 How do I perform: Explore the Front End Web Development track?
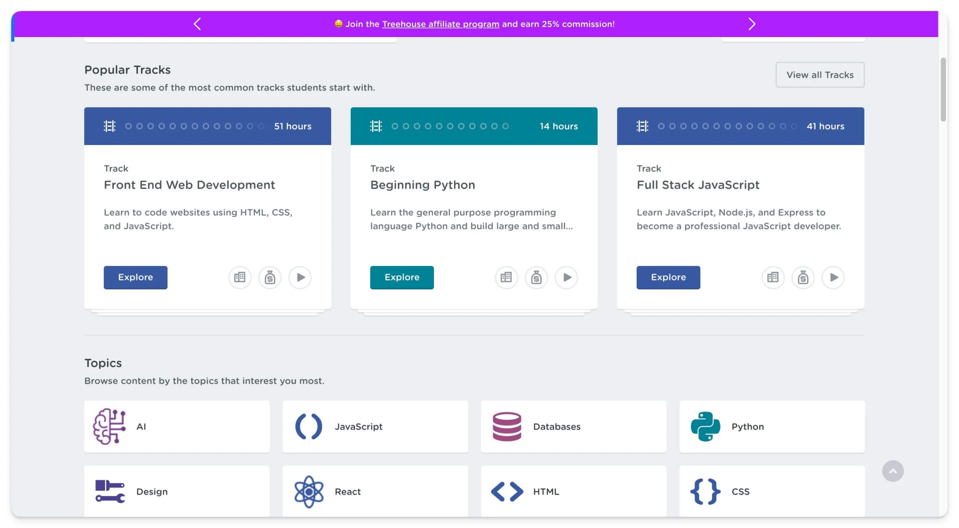[x=135, y=277]
